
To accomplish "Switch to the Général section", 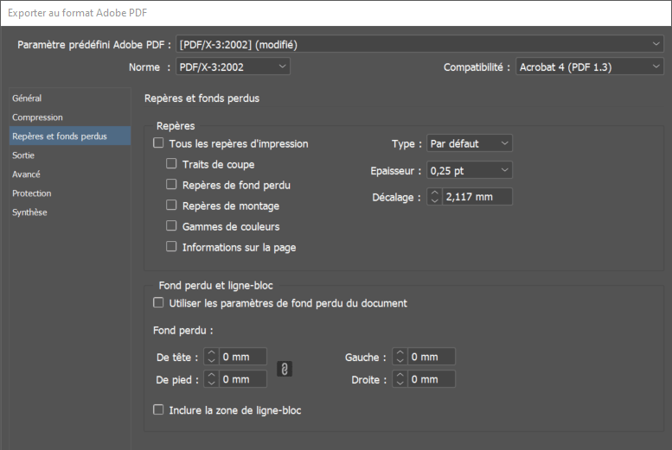I will click(27, 98).
